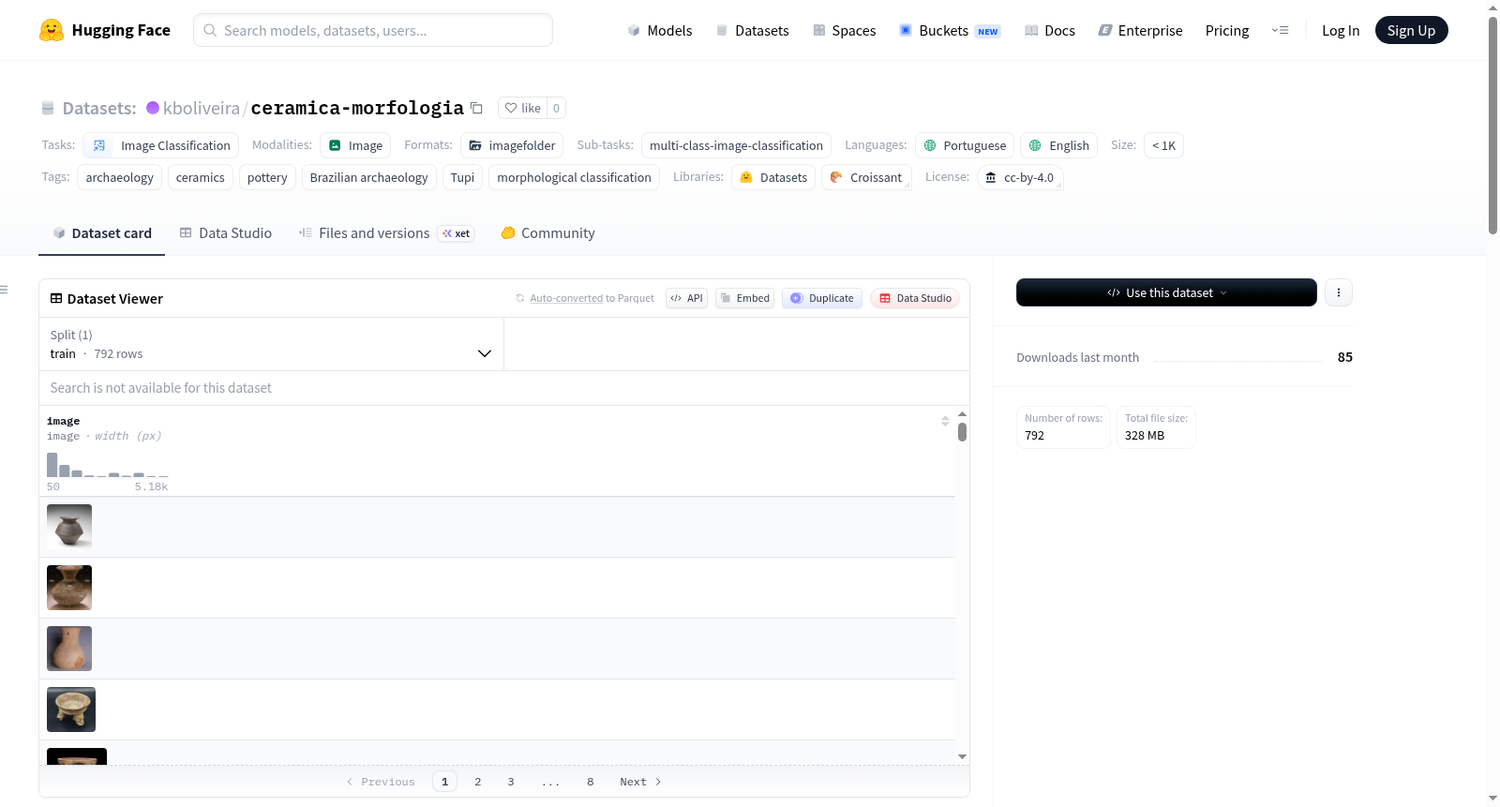Viewport: 1500px width, 807px height.
Task: Click the Next page button
Action: coord(640,782)
